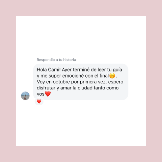Click the word "espero" at line end
The image size is (162, 162).
116,82
